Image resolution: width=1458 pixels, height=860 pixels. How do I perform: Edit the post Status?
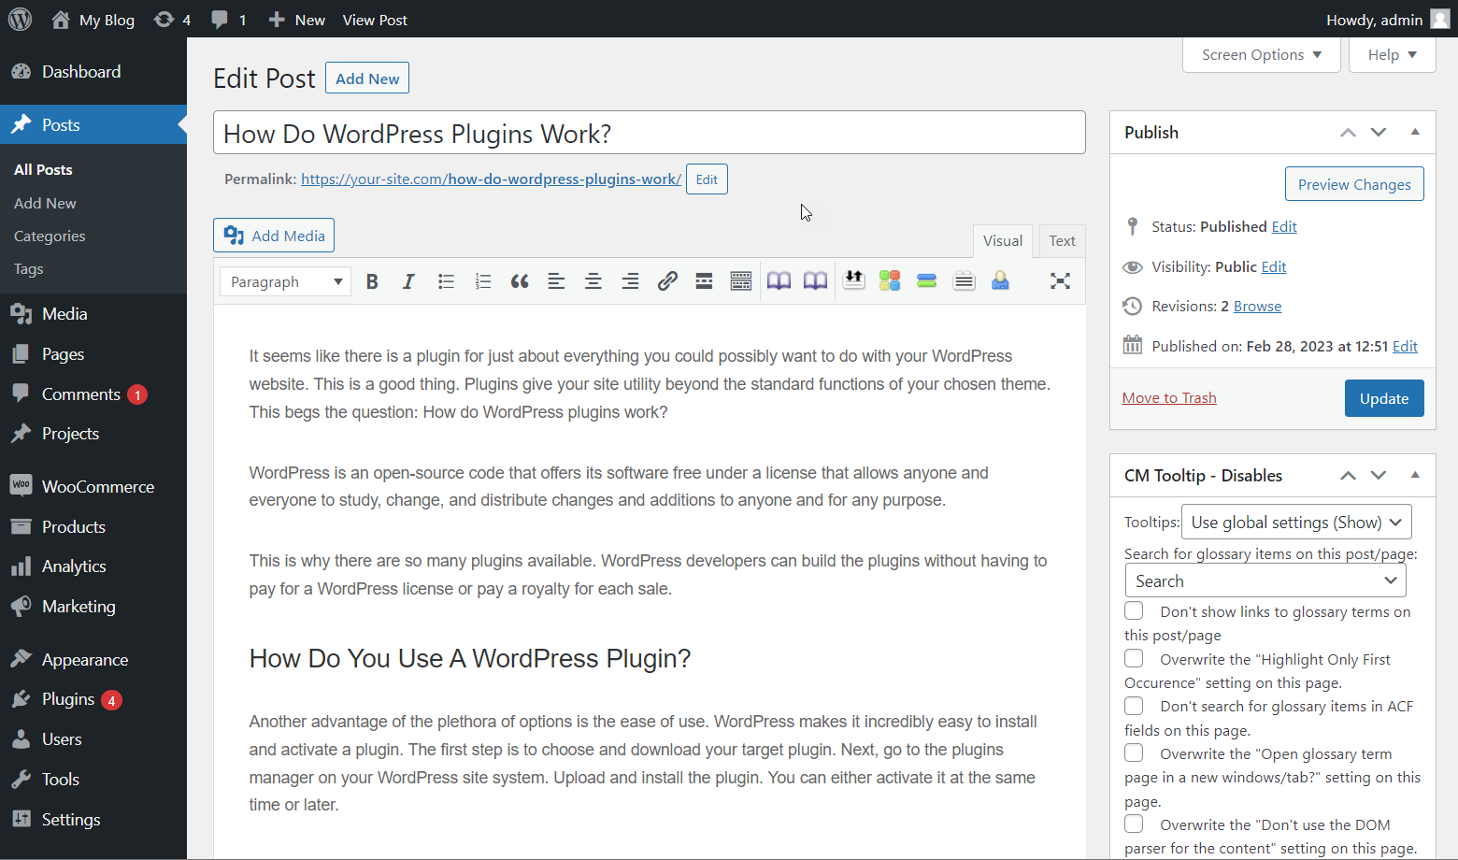[x=1284, y=227]
